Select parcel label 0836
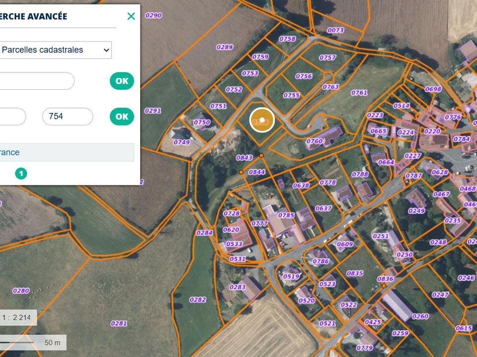 click(x=385, y=279)
